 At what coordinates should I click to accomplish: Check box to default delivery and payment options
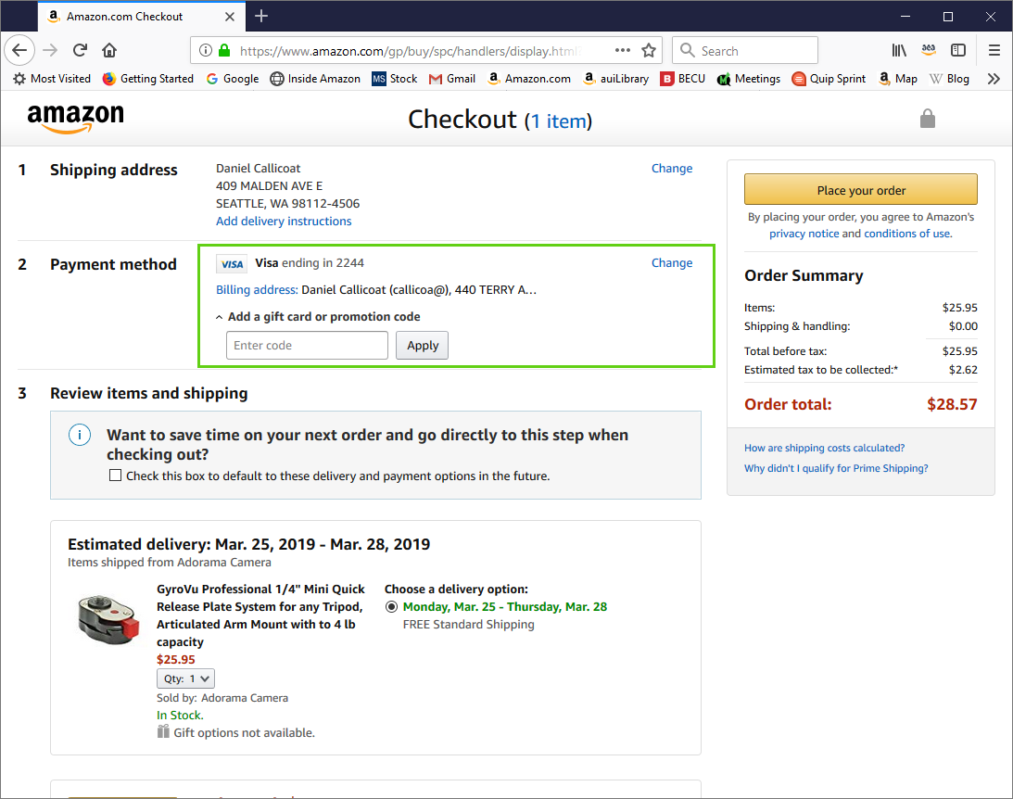(x=115, y=476)
